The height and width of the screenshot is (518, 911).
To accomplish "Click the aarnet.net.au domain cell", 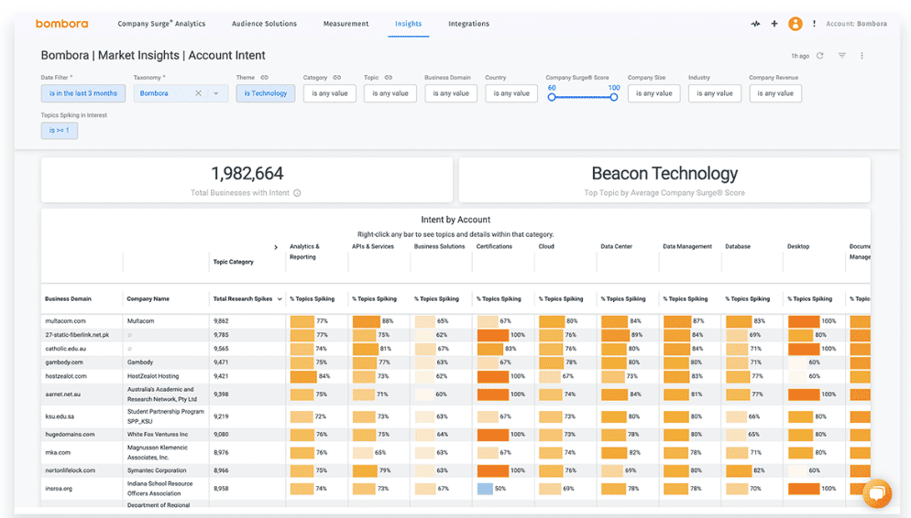I will coord(62,394).
